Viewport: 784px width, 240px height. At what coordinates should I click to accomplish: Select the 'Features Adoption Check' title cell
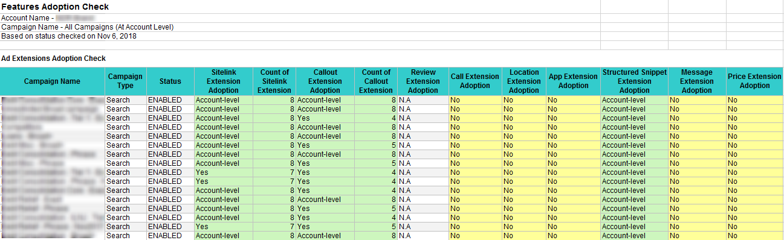pyautogui.click(x=56, y=7)
